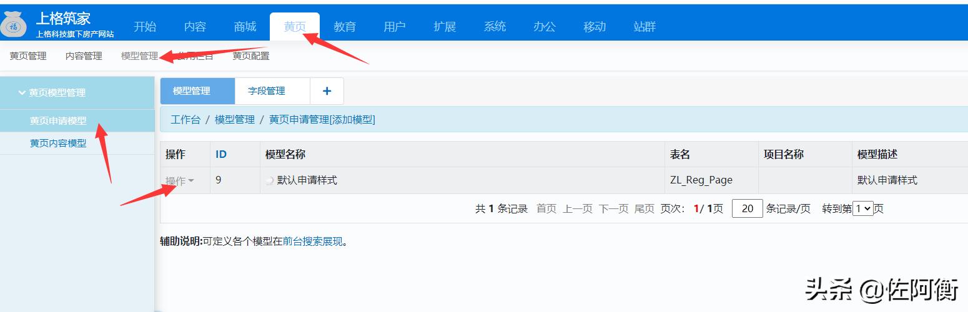
Task: Collapse the 黄页模型管理 sidebar section
Action: point(77,92)
